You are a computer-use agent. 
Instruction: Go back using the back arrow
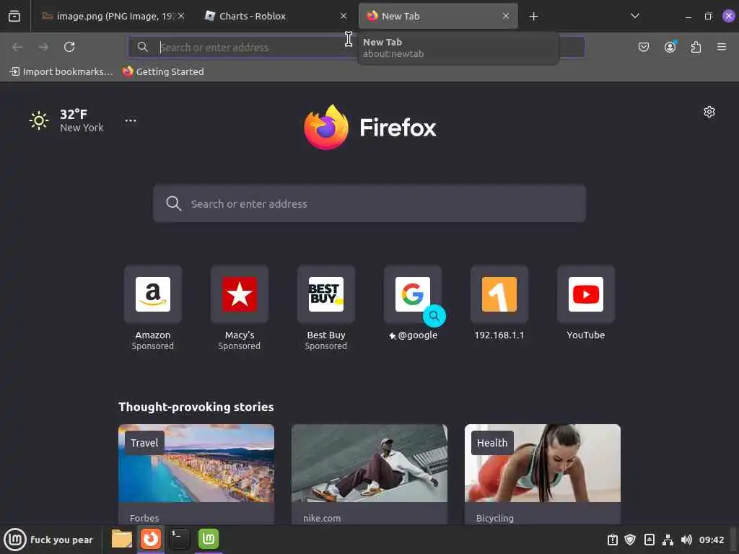17,47
